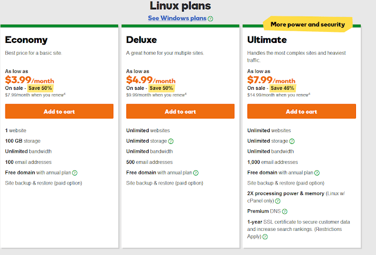Add the Deluxe plan to cart
The image size is (376, 255).
click(x=180, y=111)
